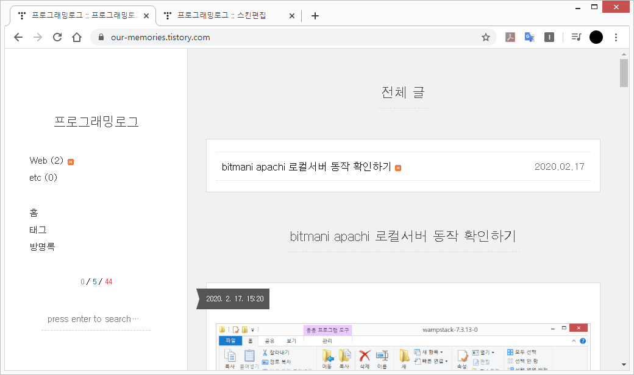The width and height of the screenshot is (634, 375).
Task: Click the vertical scrollbar thumb
Action: click(x=624, y=73)
